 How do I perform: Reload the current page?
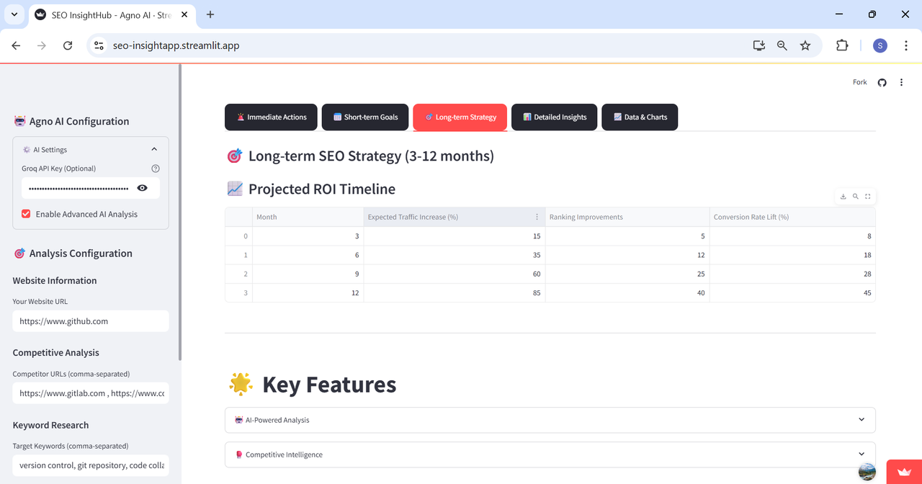[x=68, y=45]
